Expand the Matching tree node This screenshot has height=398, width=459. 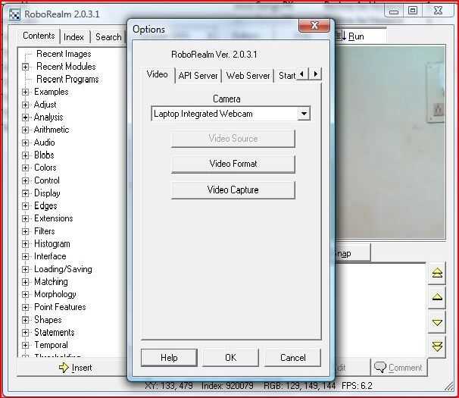point(26,282)
